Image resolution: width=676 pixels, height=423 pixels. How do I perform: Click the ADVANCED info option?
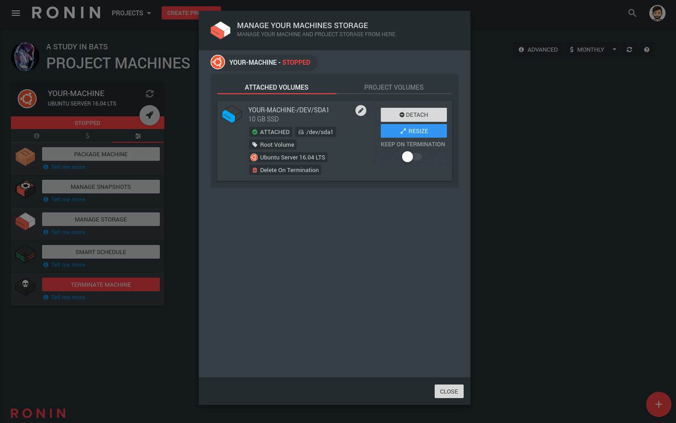538,49
